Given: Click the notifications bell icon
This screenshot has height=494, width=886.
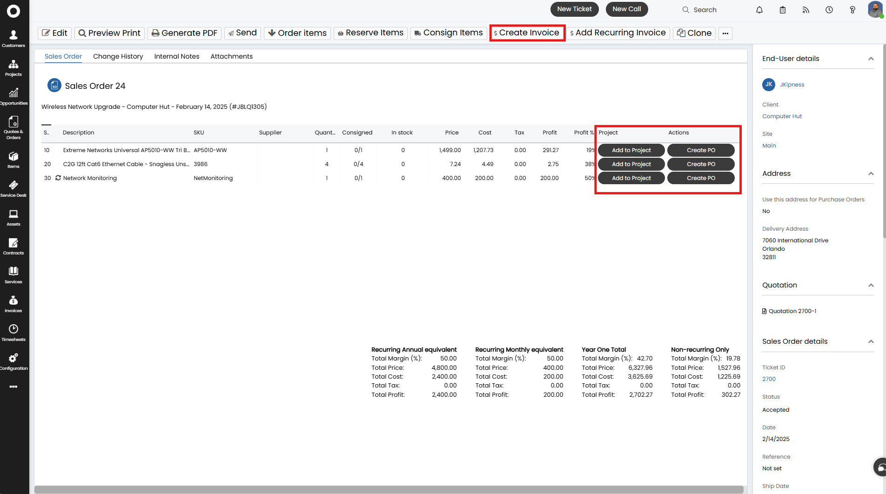Looking at the screenshot, I should (759, 10).
